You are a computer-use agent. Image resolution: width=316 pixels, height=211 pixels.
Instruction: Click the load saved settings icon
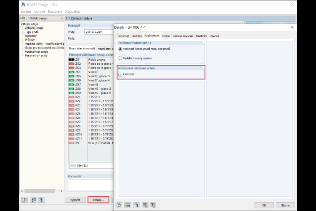point(145,205)
